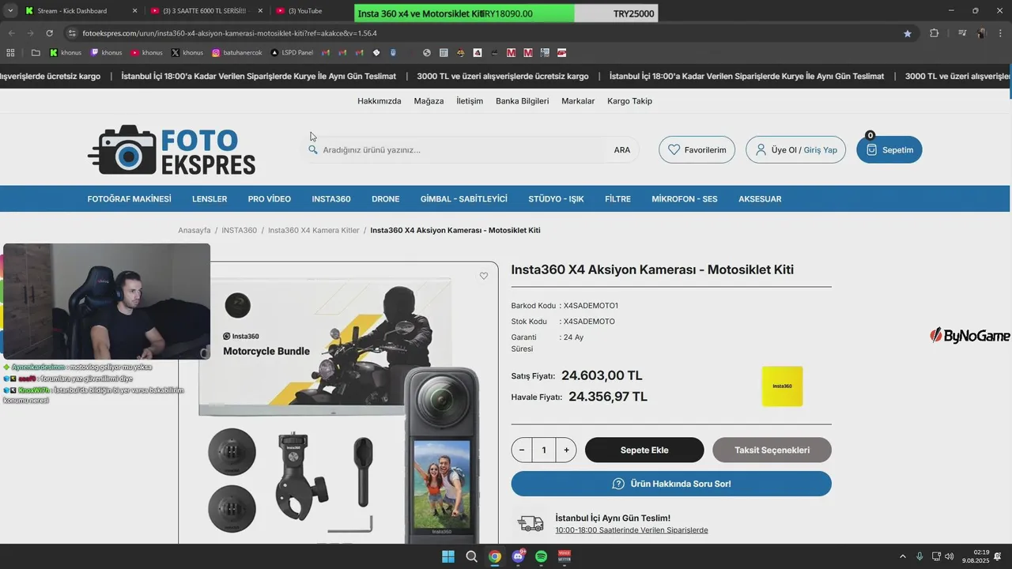This screenshot has height=569, width=1012.
Task: Click İletişim in the top menu
Action: point(470,101)
